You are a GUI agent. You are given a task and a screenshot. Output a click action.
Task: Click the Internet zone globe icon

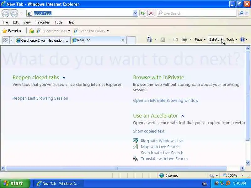(x=162, y=175)
